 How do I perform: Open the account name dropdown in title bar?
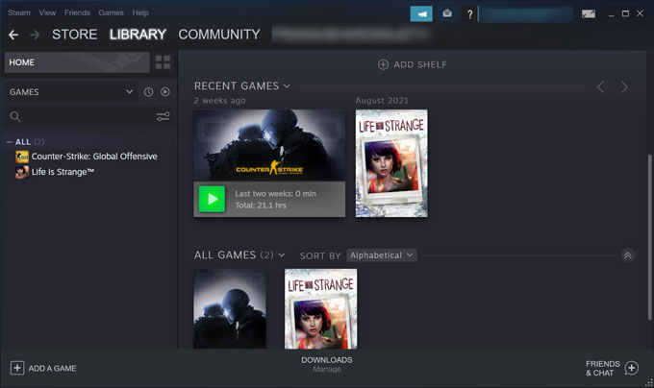[525, 14]
